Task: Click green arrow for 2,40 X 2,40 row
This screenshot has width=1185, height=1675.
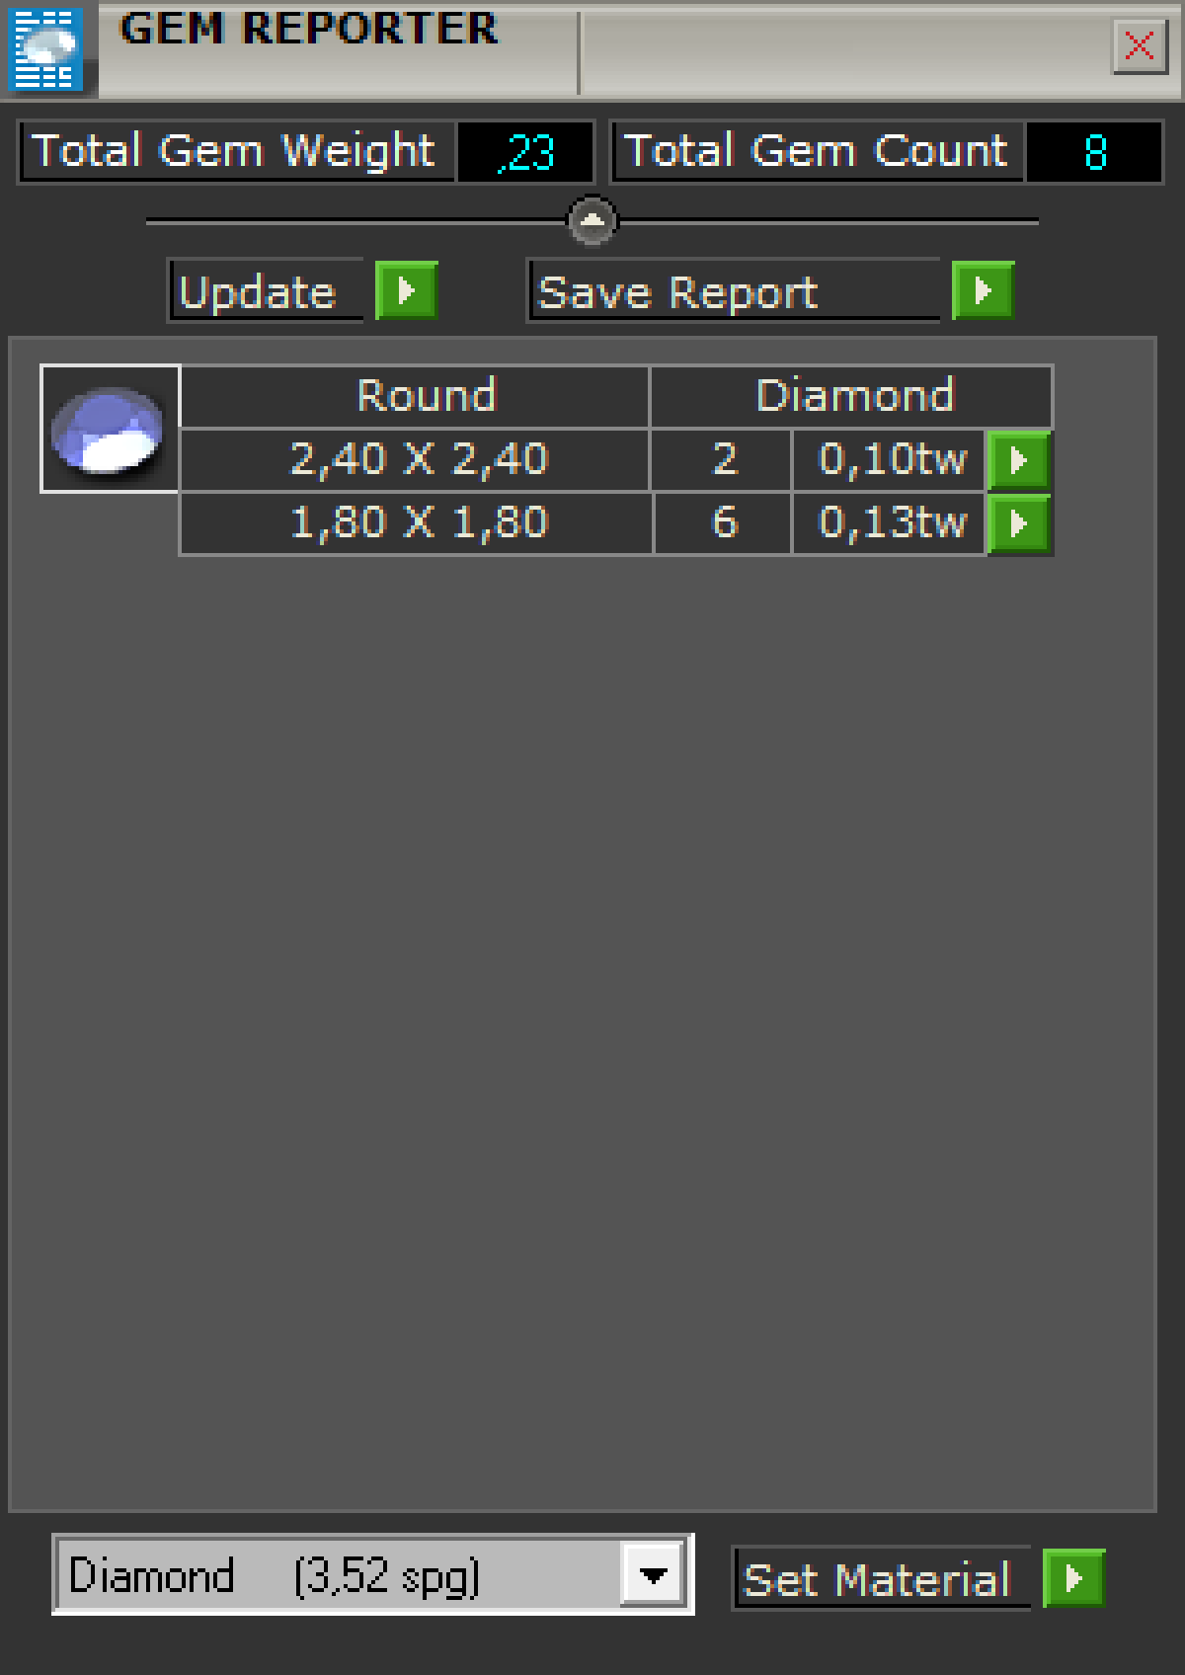Action: click(1018, 460)
